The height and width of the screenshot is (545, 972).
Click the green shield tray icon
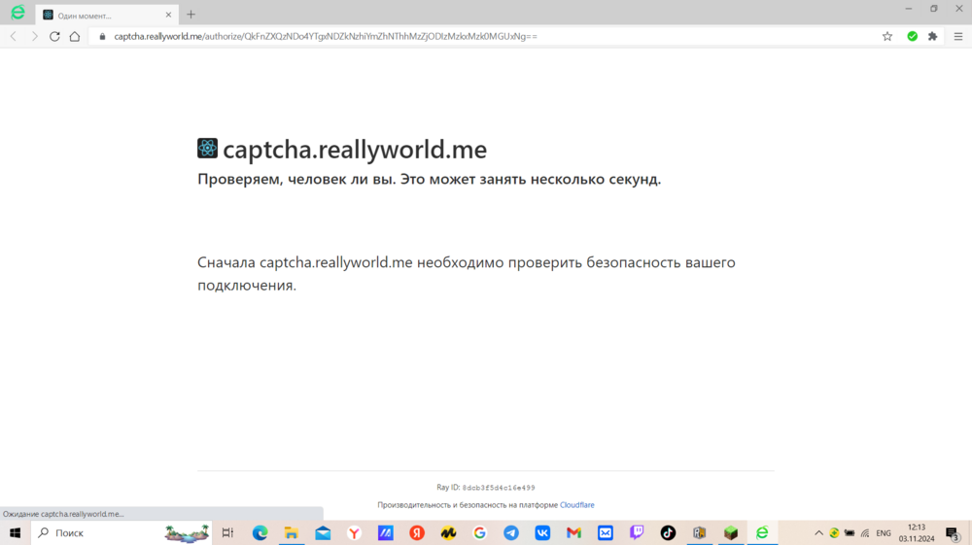834,532
